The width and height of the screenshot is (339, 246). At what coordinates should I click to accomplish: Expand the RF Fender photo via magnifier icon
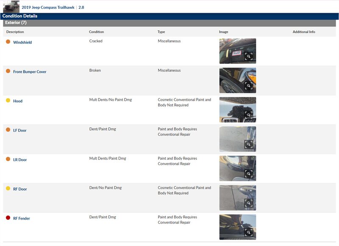click(249, 232)
